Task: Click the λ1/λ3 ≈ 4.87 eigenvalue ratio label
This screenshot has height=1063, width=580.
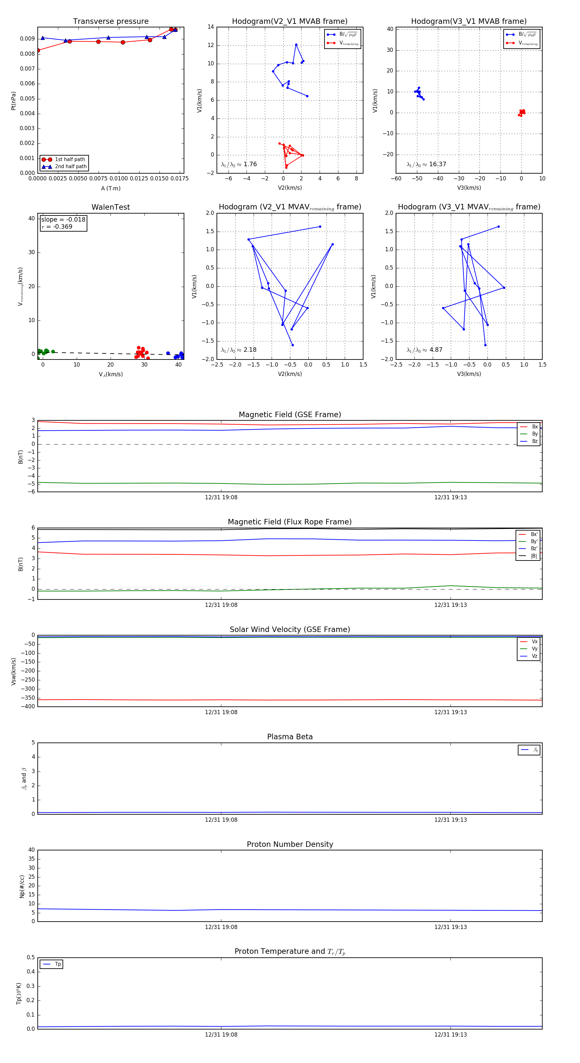Action: tap(424, 350)
